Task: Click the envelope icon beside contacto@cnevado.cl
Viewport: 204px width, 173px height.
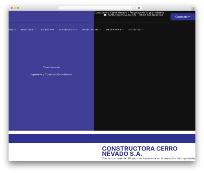Action: click(x=105, y=15)
